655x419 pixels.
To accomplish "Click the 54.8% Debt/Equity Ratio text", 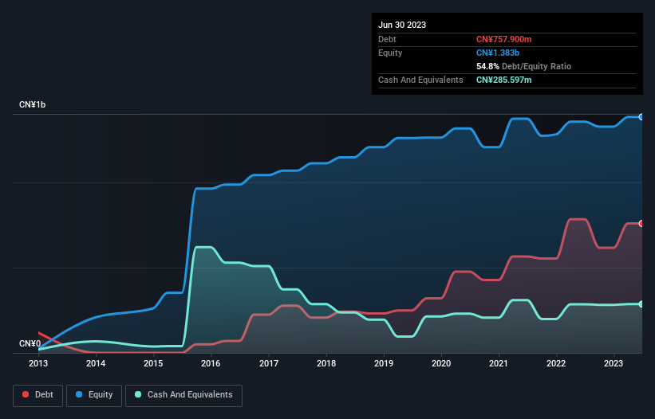I will click(523, 66).
